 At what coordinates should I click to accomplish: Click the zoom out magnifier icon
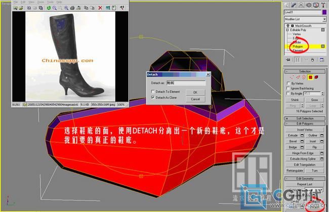(55, 8)
